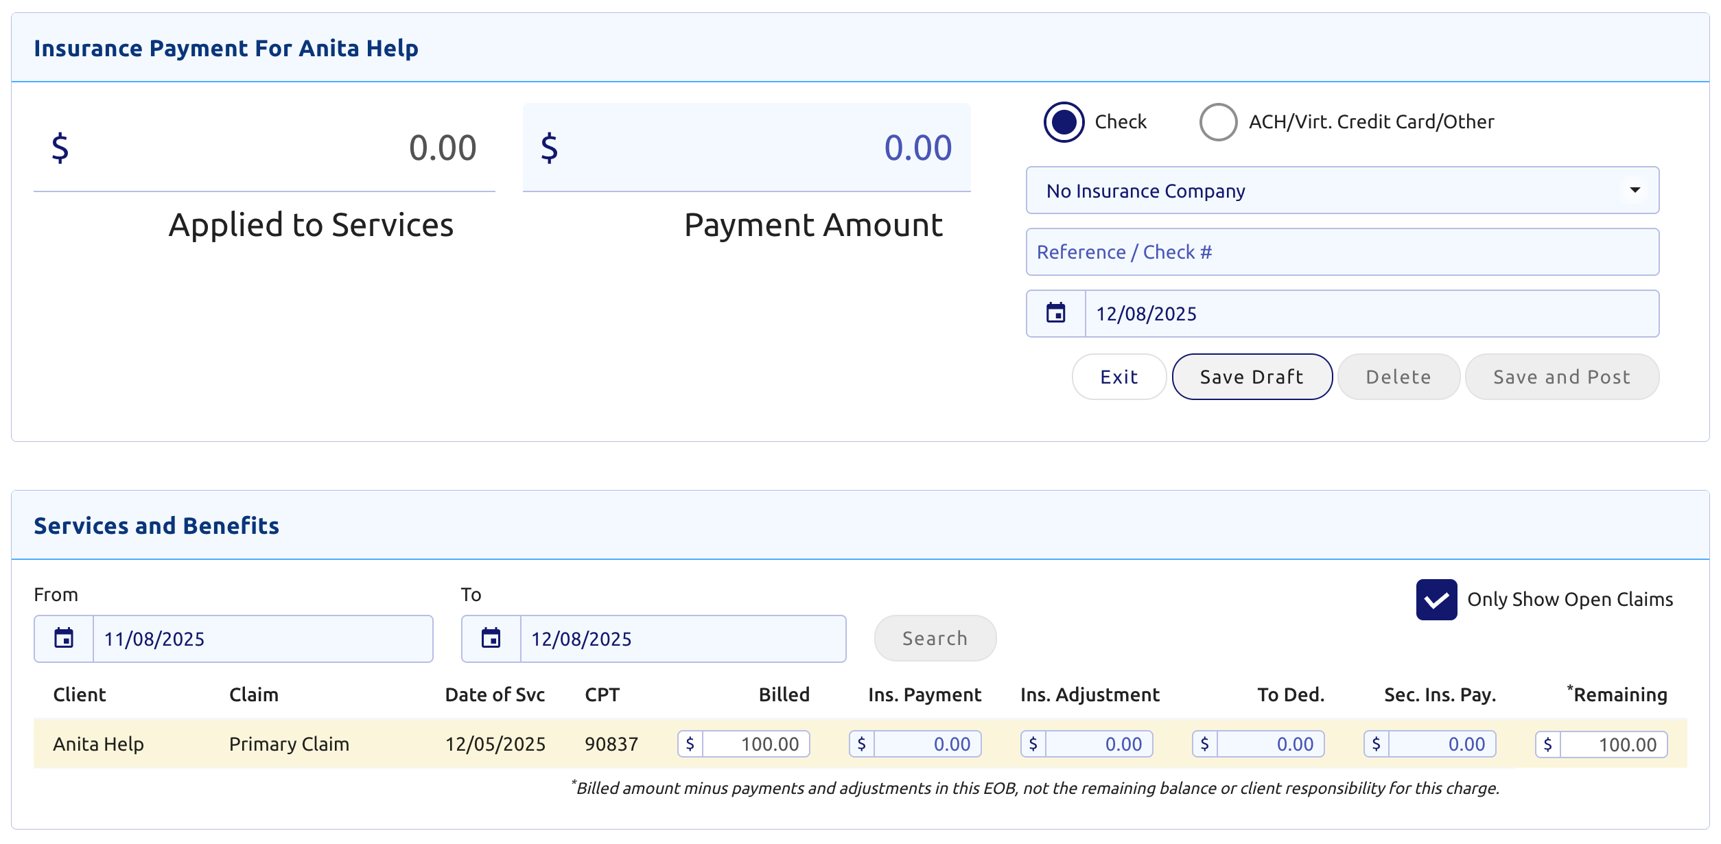Click the To Ded. amount field
Image resolution: width=1721 pixels, height=844 pixels.
pyautogui.click(x=1269, y=745)
